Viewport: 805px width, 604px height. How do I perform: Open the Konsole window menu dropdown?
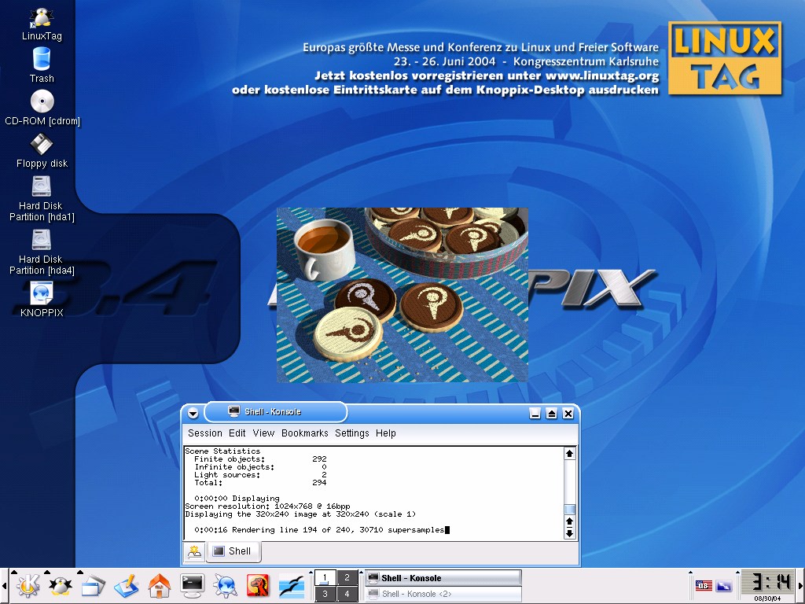pos(193,414)
